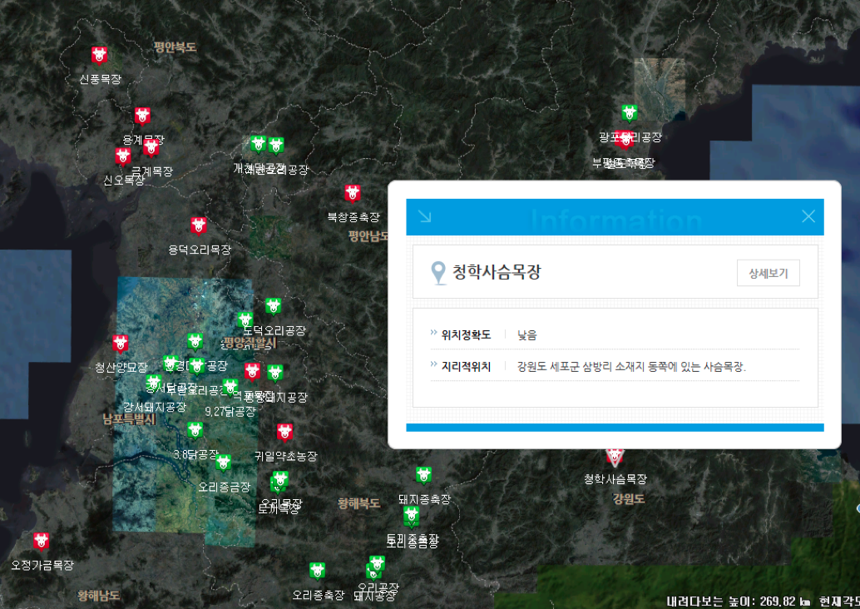Click the 도덕오리공장 green marker

point(273,306)
